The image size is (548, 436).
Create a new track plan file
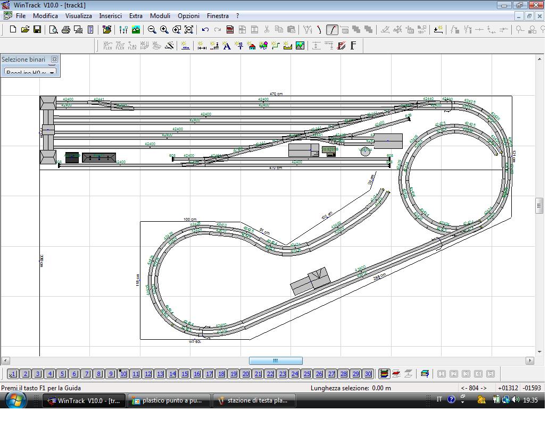point(13,29)
